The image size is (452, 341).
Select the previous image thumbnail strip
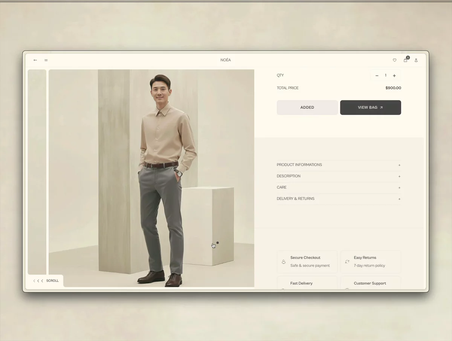[37, 172]
